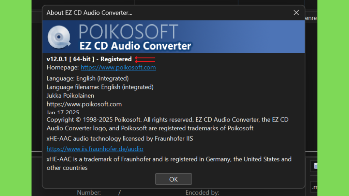Click the xHE-AAC licensed by Fraunhofer text
Screen dimensions: 349x196
120,138
